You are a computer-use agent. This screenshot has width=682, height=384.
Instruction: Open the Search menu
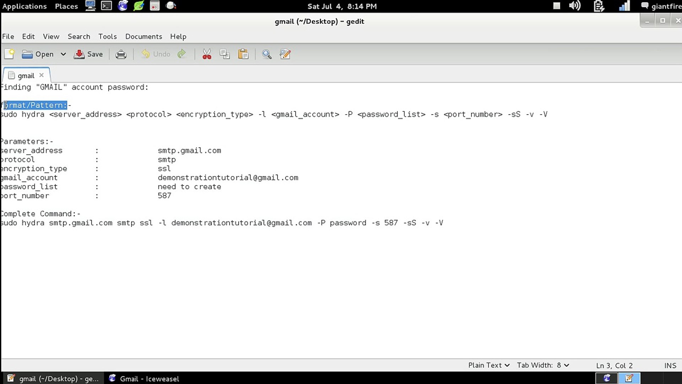tap(79, 36)
